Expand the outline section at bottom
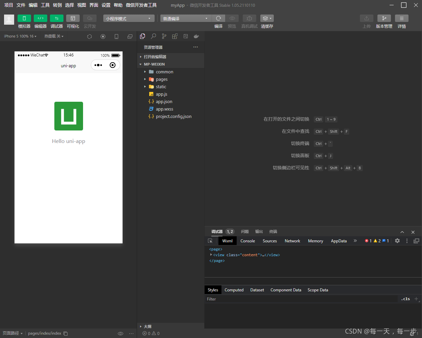The width and height of the screenshot is (422, 338). coord(170,327)
